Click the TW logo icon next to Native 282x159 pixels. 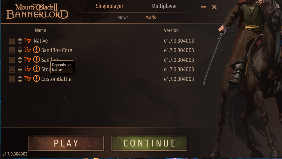[x=27, y=40]
